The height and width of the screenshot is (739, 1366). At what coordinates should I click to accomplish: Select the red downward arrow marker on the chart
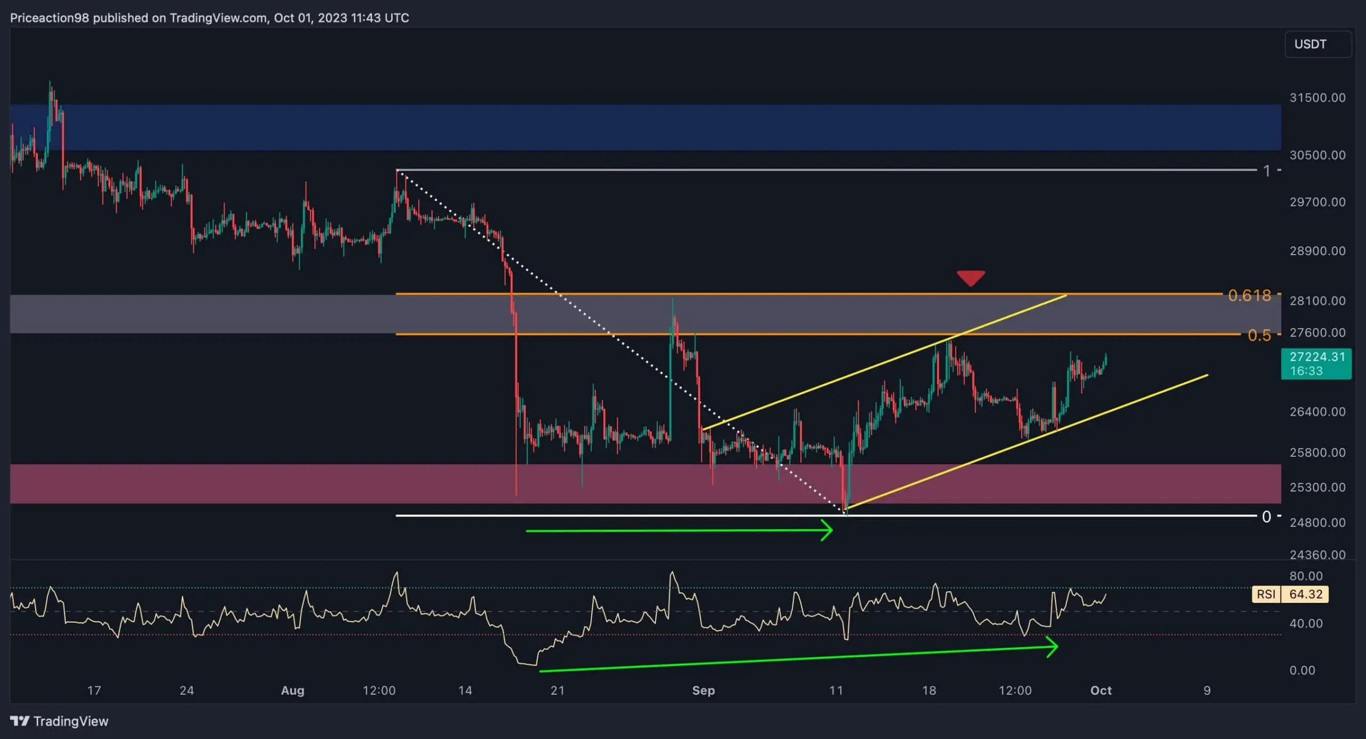pyautogui.click(x=971, y=277)
